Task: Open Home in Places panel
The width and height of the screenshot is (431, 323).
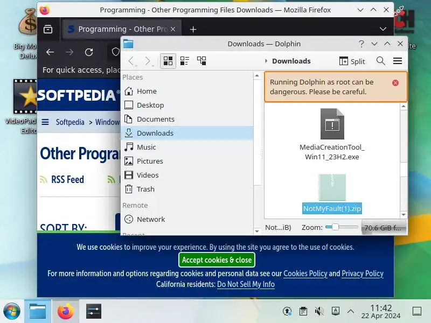Action: (x=186, y=91)
